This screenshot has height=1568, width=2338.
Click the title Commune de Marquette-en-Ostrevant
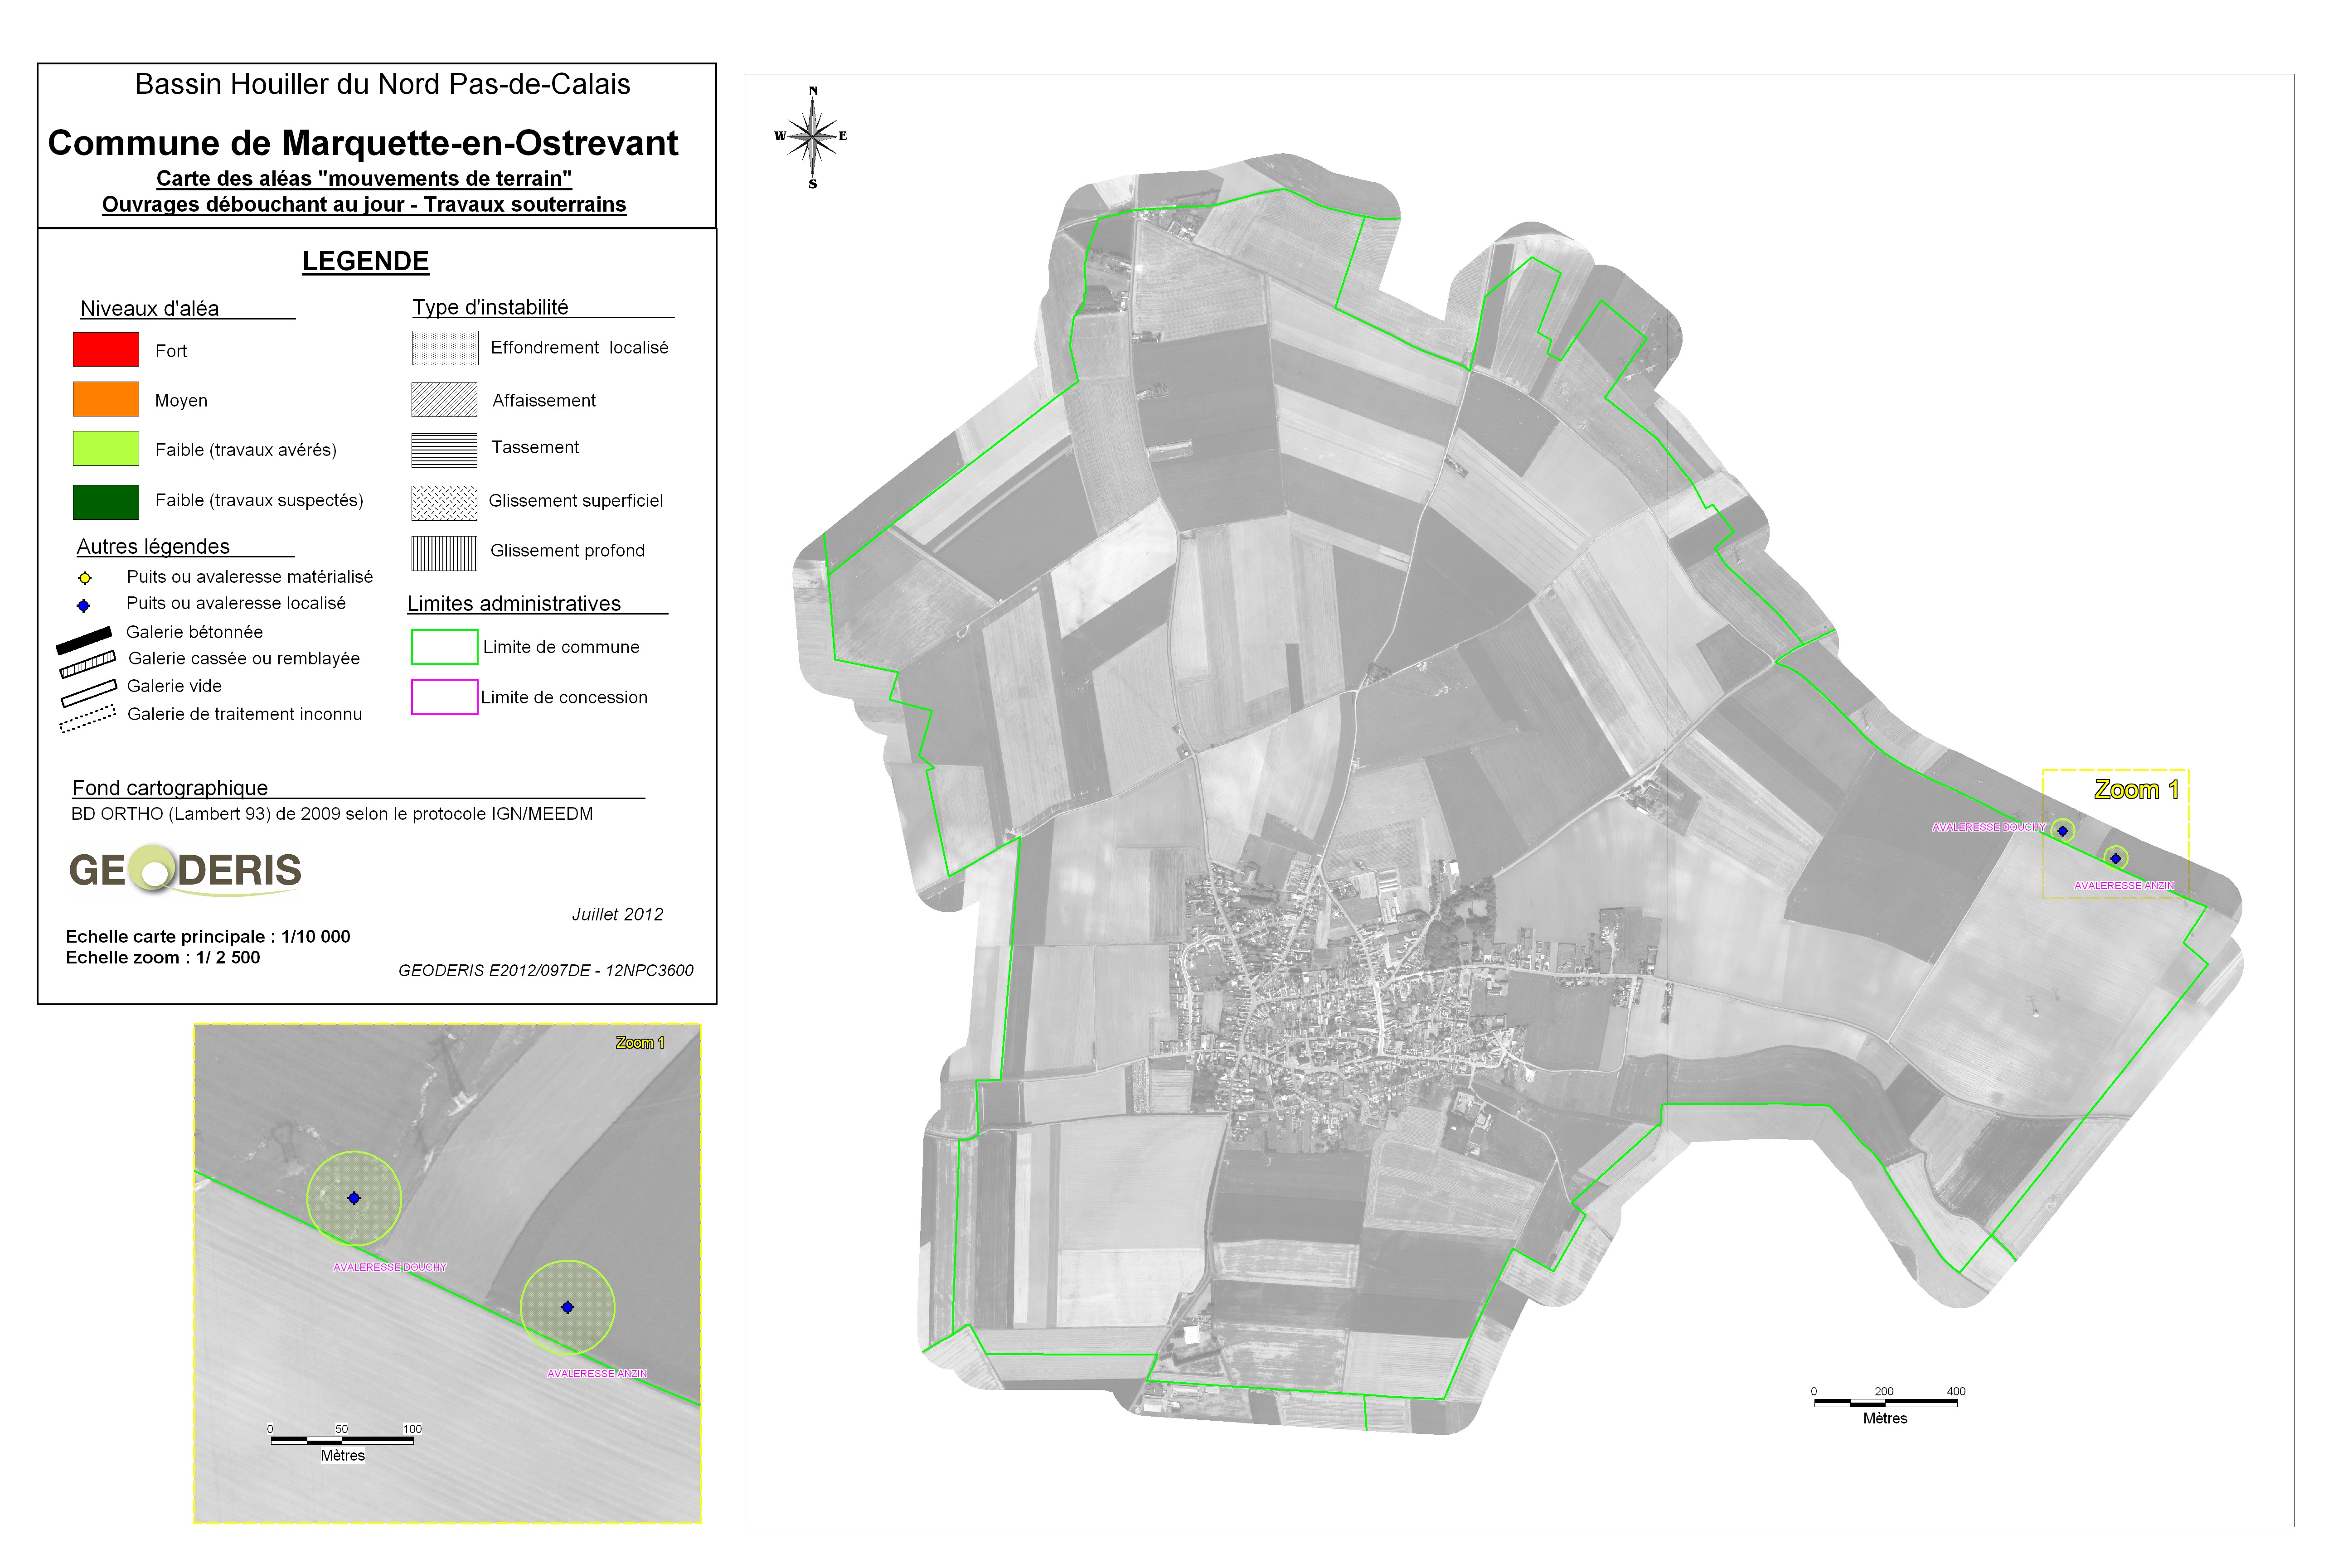point(363,143)
